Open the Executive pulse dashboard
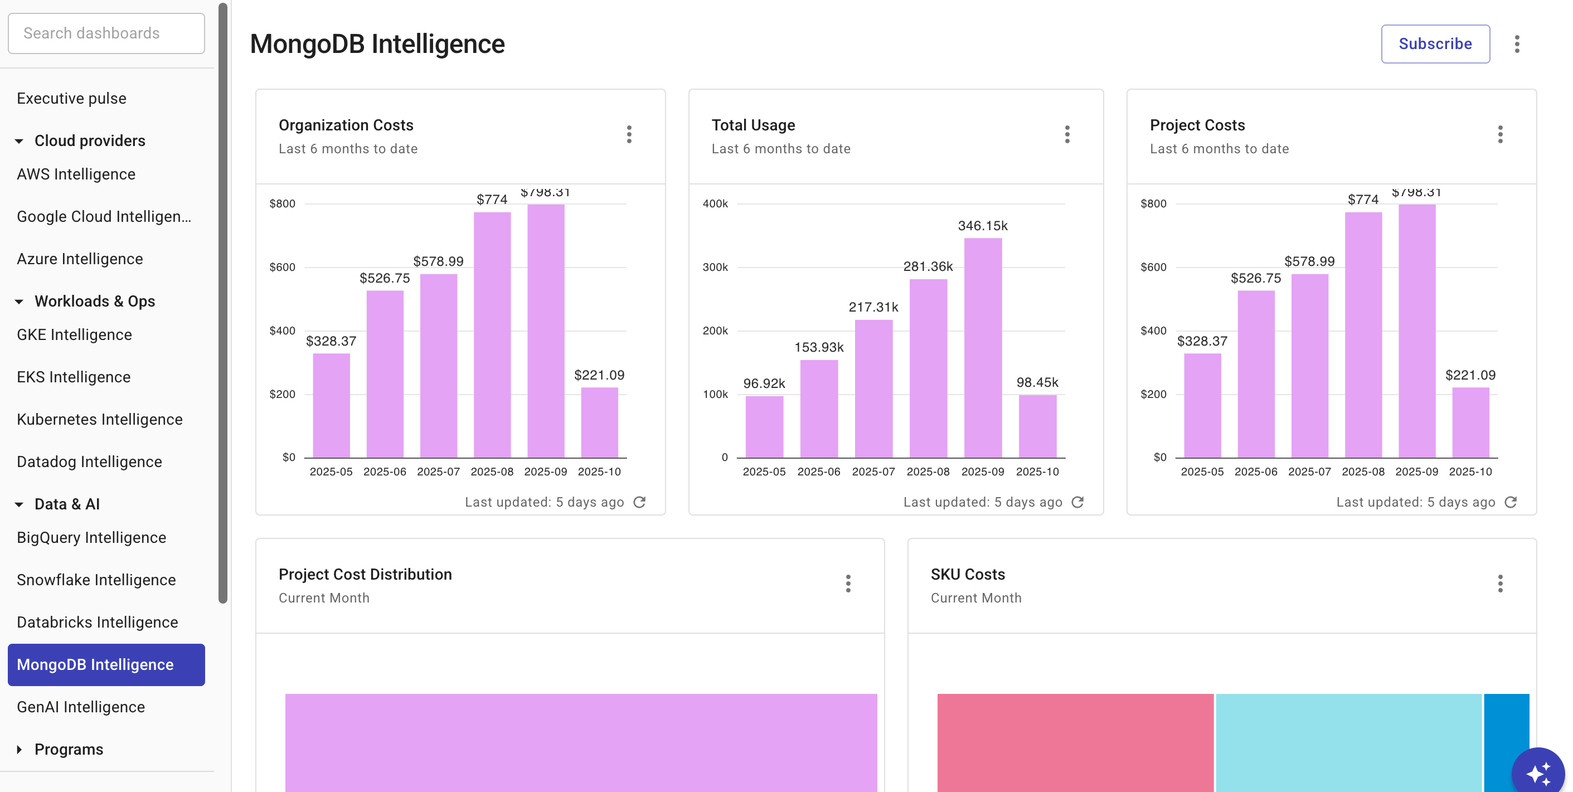Viewport: 1573px width, 792px height. [x=71, y=98]
